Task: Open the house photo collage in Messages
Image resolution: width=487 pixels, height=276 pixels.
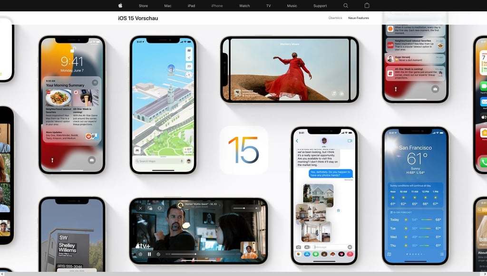Action: click(315, 213)
